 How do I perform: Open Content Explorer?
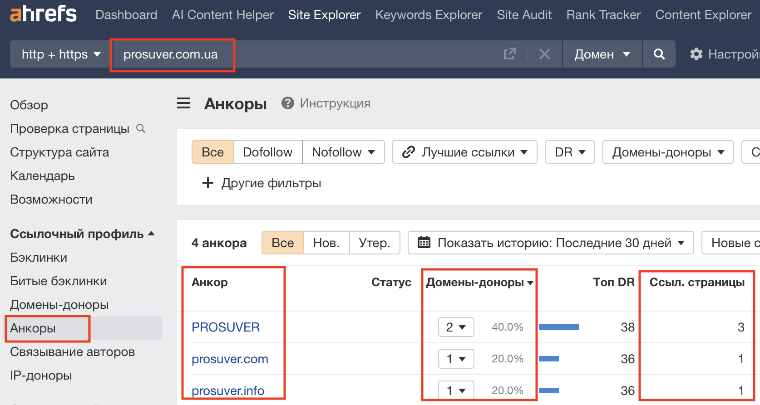tap(703, 15)
